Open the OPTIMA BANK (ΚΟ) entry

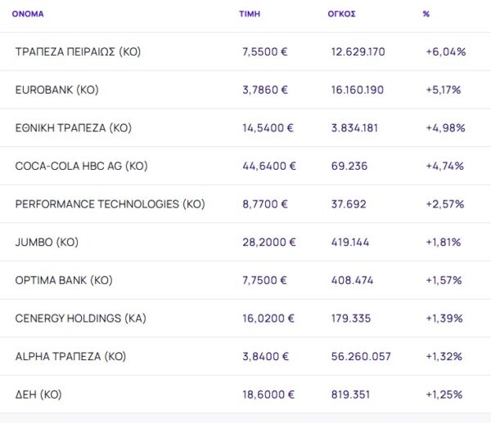click(64, 280)
